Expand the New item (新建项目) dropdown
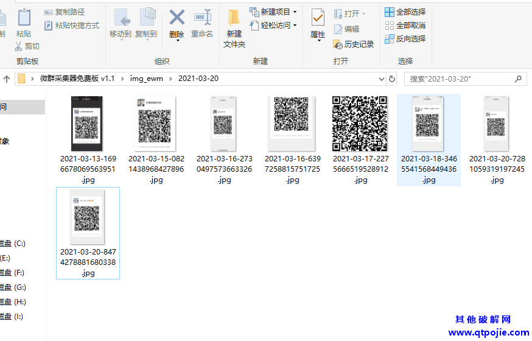 (x=295, y=12)
